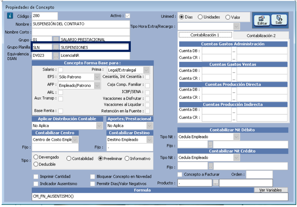The width and height of the screenshot is (297, 207).
Task: Select the Valor radio button
Action: click(228, 17)
